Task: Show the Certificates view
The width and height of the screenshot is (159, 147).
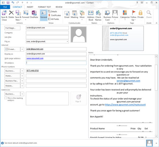Action: (x=55, y=15)
